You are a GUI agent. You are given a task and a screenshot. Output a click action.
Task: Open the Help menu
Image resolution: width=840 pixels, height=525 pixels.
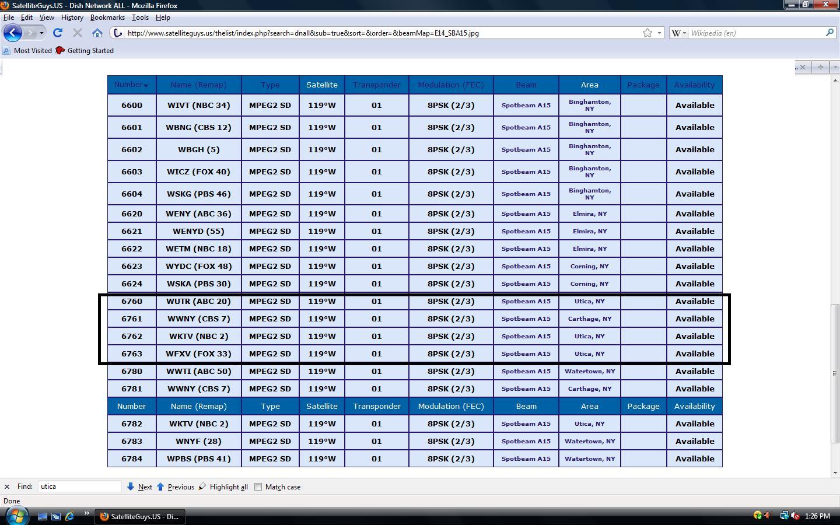(x=163, y=17)
